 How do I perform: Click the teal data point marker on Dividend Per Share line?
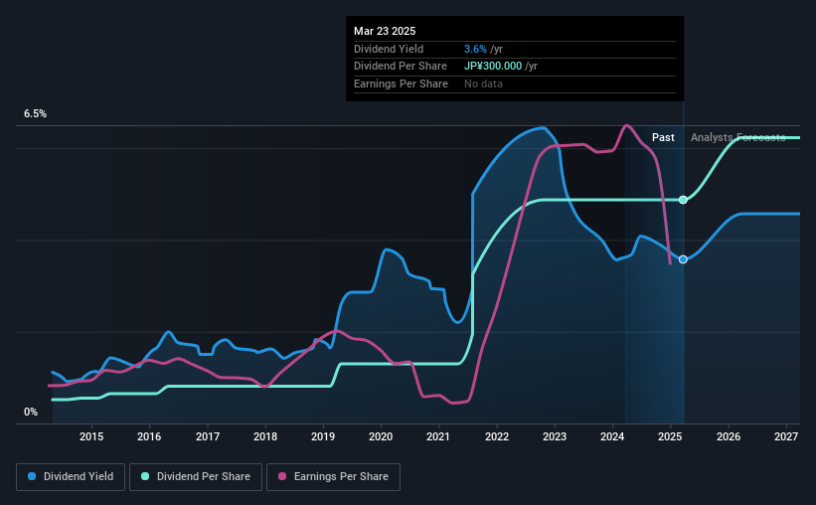click(683, 200)
